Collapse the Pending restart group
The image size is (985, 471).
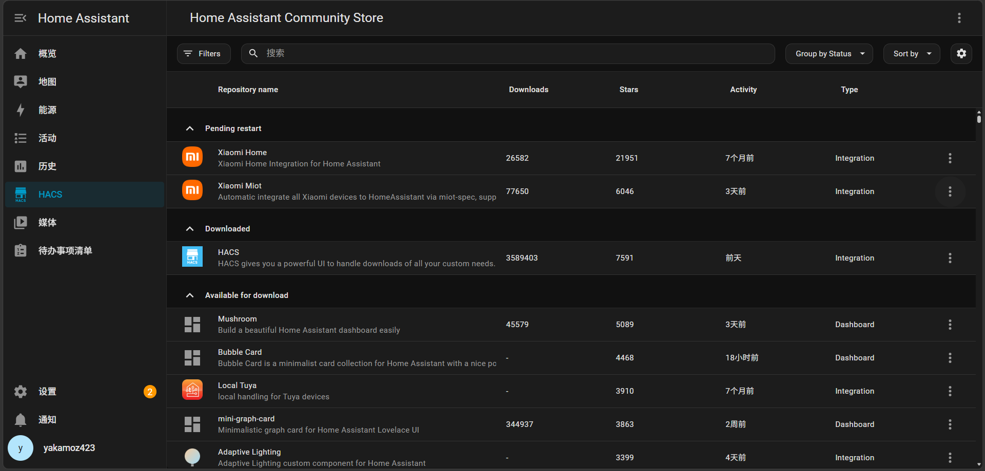[x=190, y=129]
